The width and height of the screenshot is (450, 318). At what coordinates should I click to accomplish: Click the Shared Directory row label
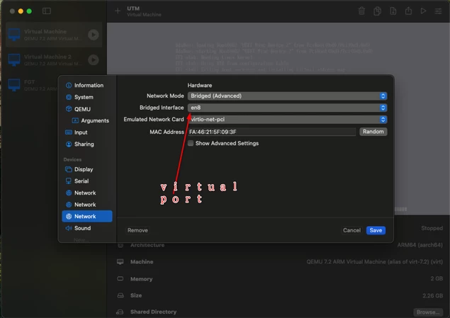153,312
